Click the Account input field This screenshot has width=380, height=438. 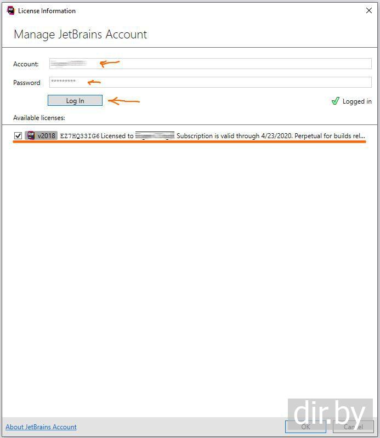click(211, 64)
